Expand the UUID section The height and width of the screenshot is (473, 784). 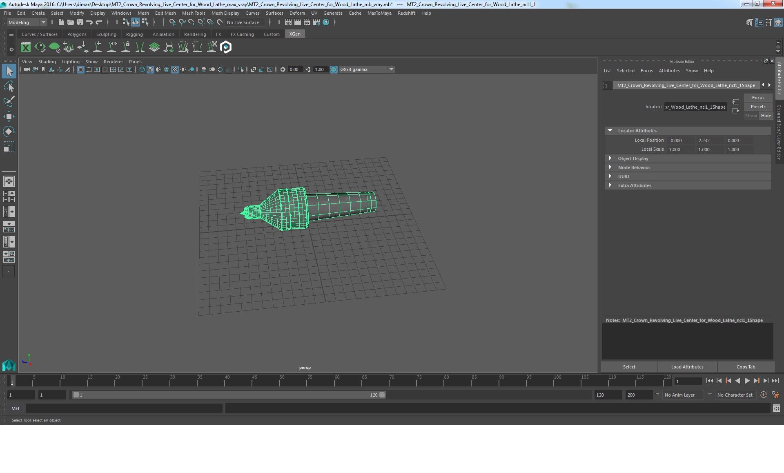click(x=610, y=176)
